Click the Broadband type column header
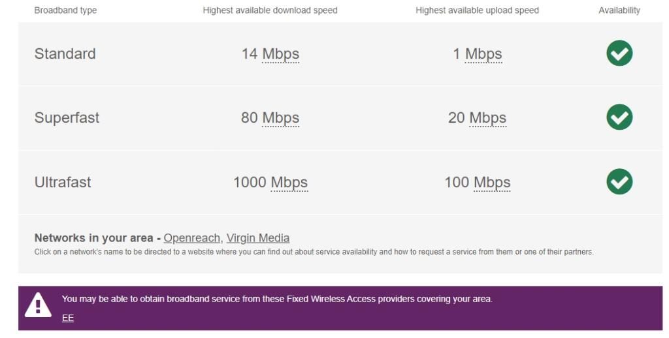Image resolution: width=669 pixels, height=338 pixels. 65,10
